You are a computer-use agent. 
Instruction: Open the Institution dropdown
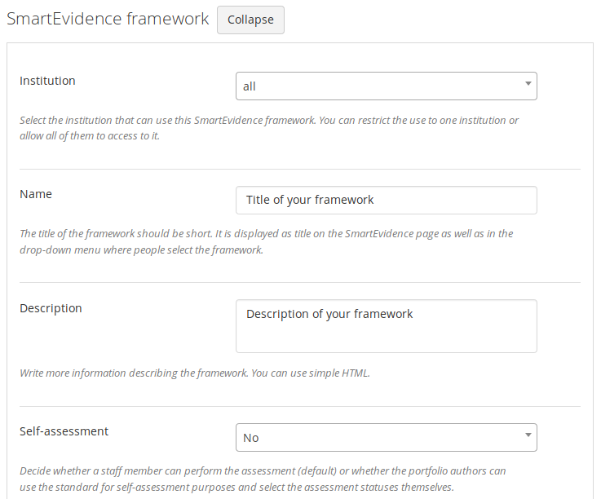pos(386,86)
